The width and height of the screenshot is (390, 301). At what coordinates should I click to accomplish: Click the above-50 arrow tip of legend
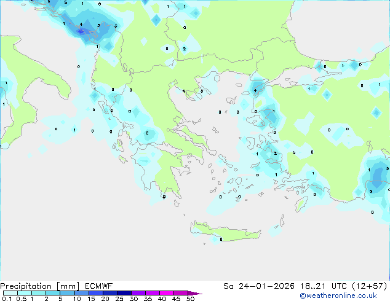point(195,293)
